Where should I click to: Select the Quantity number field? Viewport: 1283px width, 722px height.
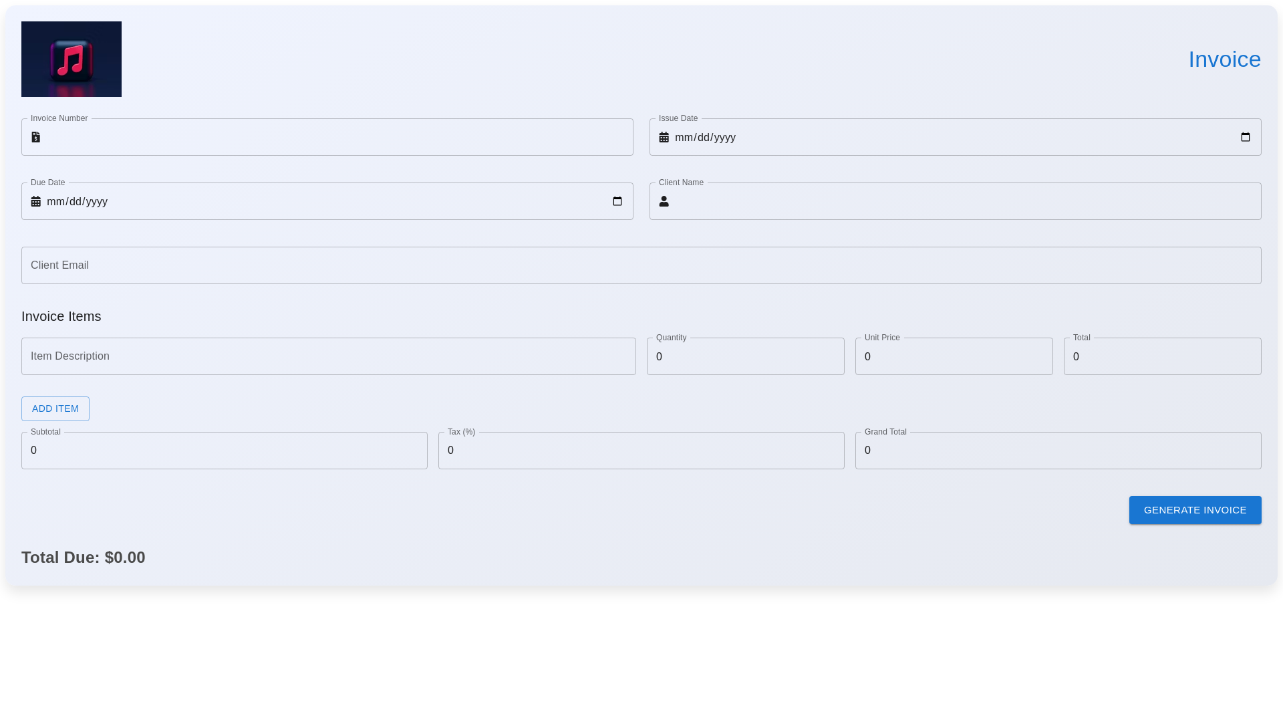coord(745,356)
